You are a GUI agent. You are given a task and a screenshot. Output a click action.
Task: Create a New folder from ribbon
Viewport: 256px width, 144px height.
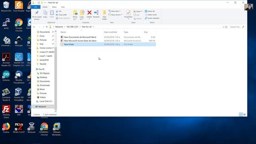point(104,15)
